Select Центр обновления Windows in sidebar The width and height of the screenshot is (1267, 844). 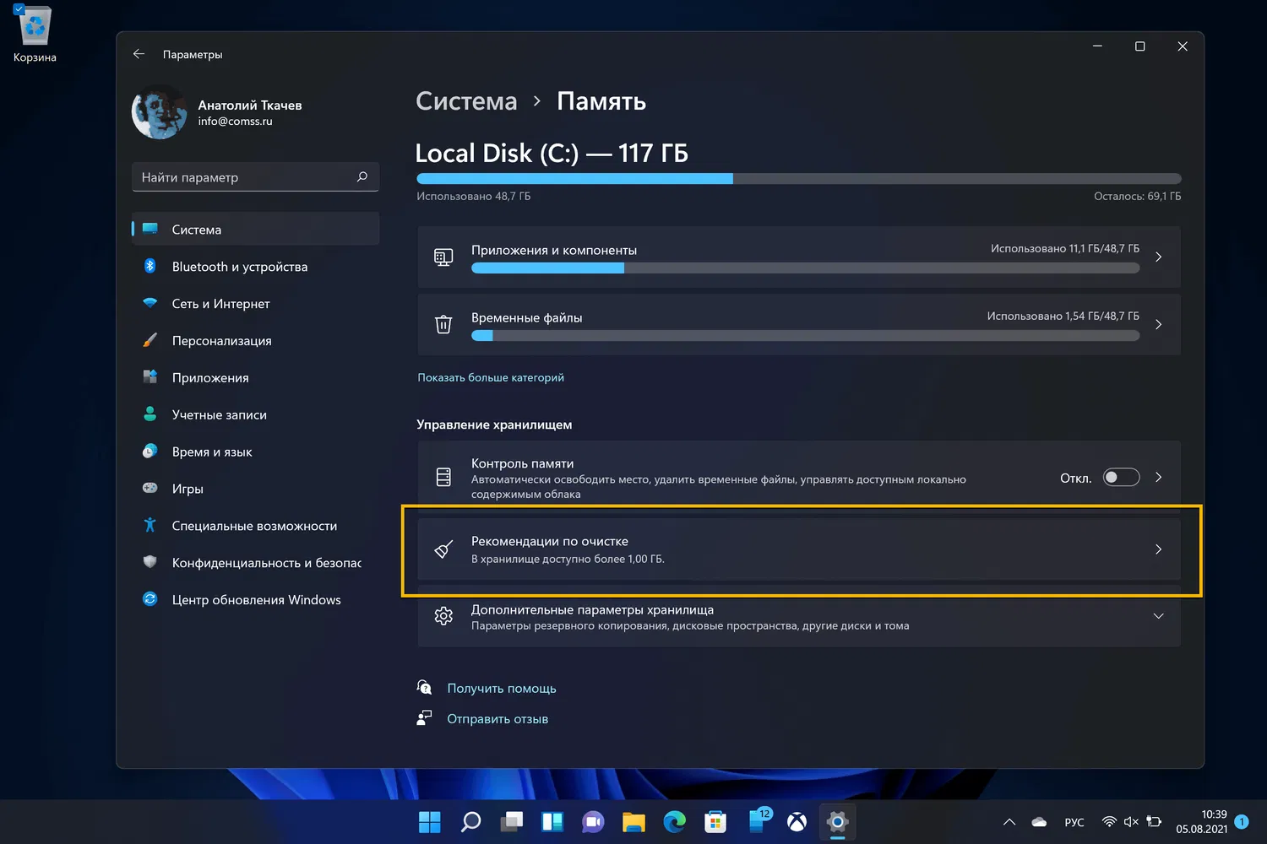point(255,600)
